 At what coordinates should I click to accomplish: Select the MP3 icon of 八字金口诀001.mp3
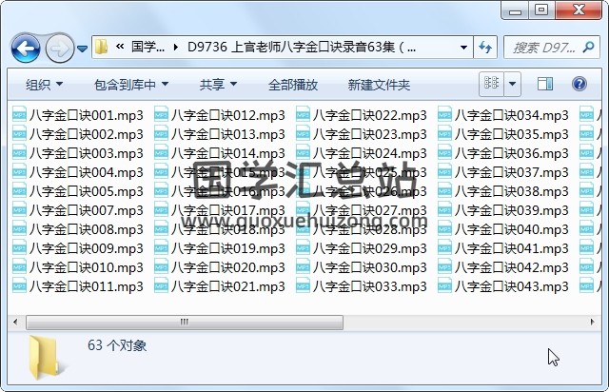pyautogui.click(x=19, y=115)
